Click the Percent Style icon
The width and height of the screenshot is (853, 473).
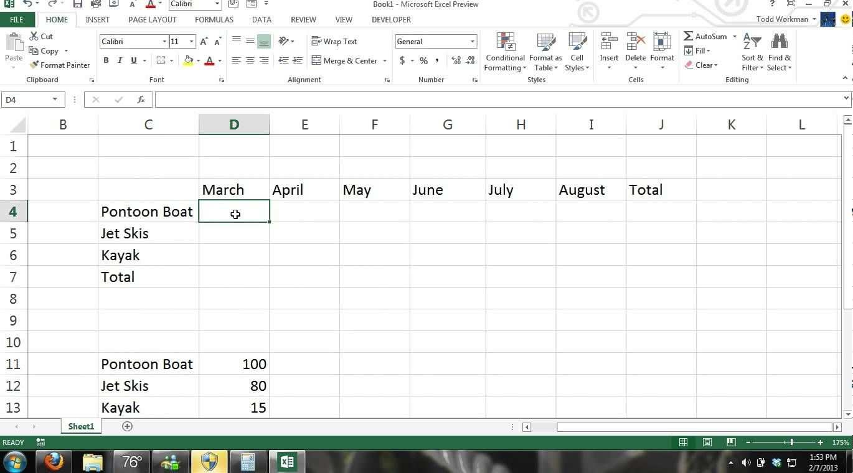(x=423, y=61)
